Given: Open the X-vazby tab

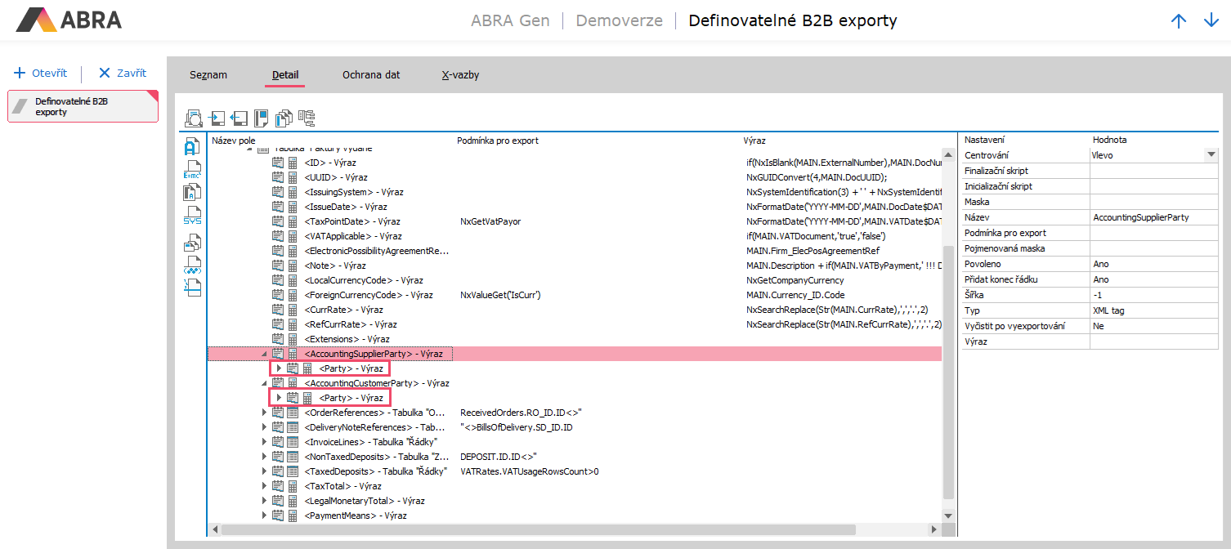Looking at the screenshot, I should point(460,75).
